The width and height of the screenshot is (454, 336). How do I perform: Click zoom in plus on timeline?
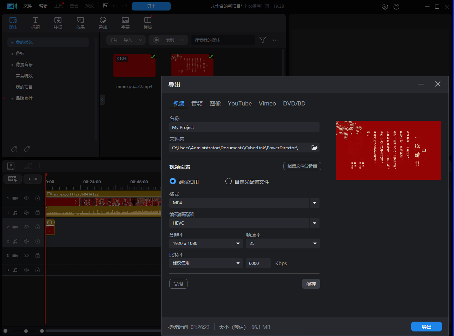pyautogui.click(x=42, y=331)
